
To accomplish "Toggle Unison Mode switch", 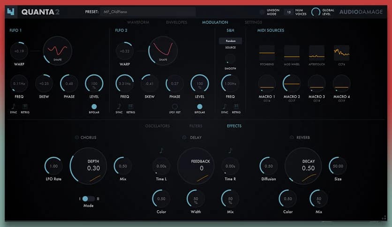I will (x=262, y=12).
